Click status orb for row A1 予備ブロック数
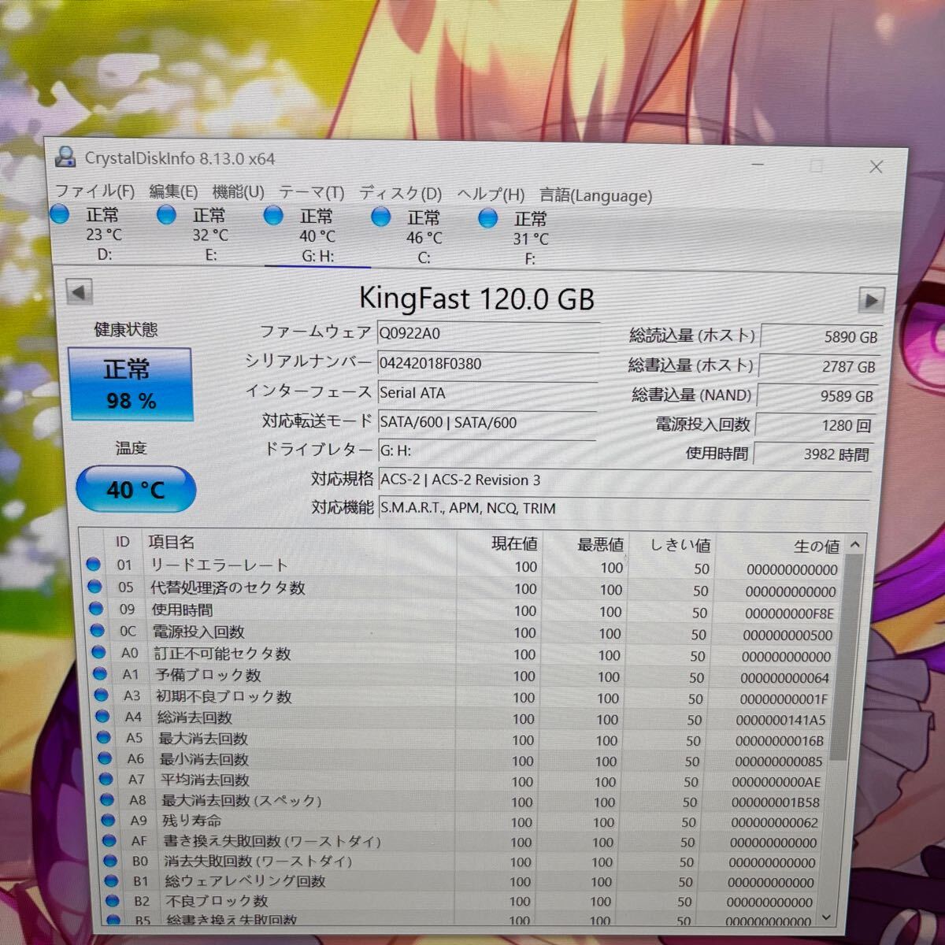 [100, 674]
